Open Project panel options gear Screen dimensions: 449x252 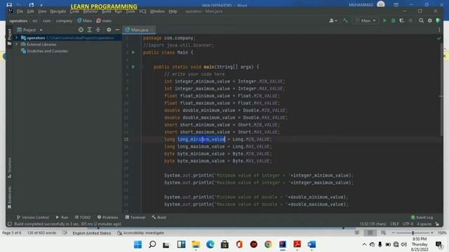coord(109,29)
